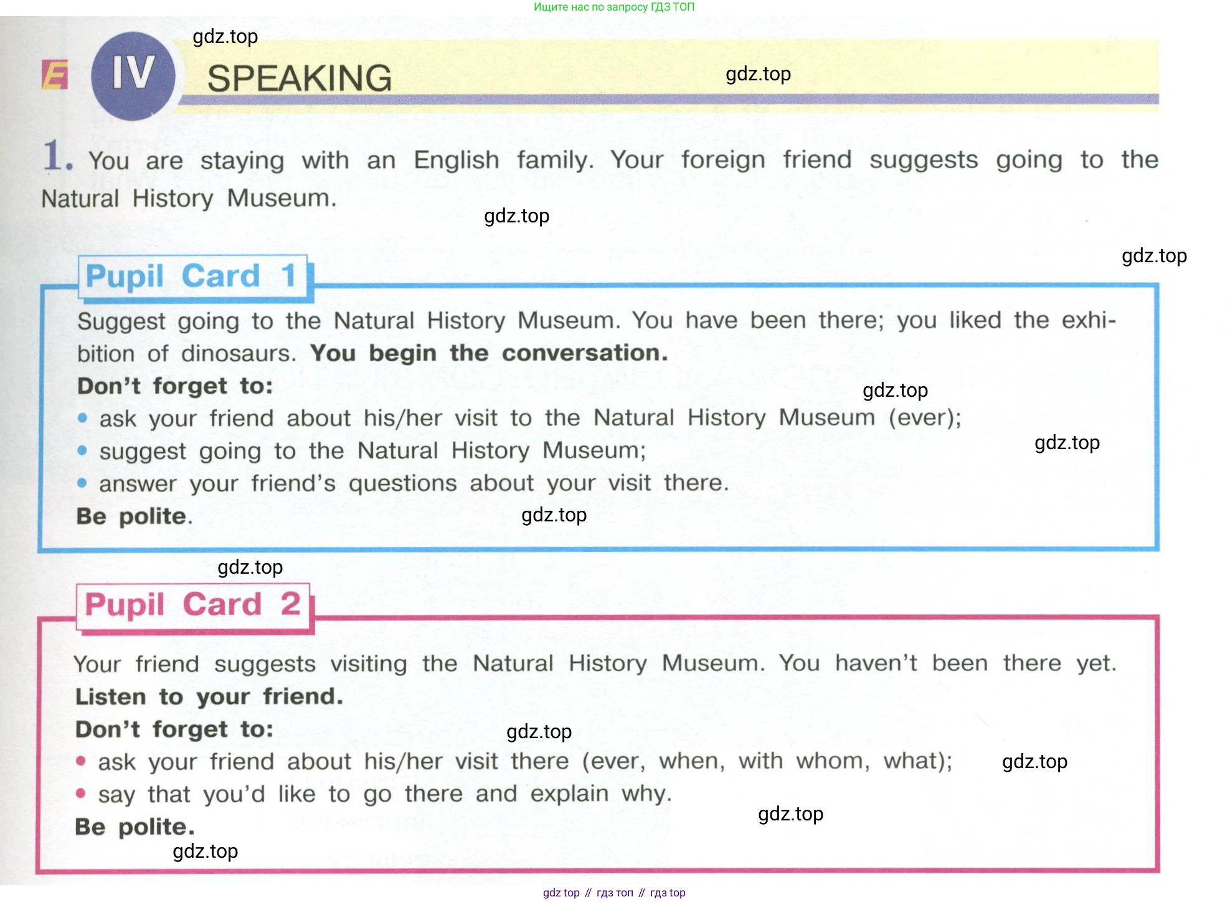Click 'Don't forget to:' in Card 2
The width and height of the screenshot is (1230, 902).
tap(174, 729)
